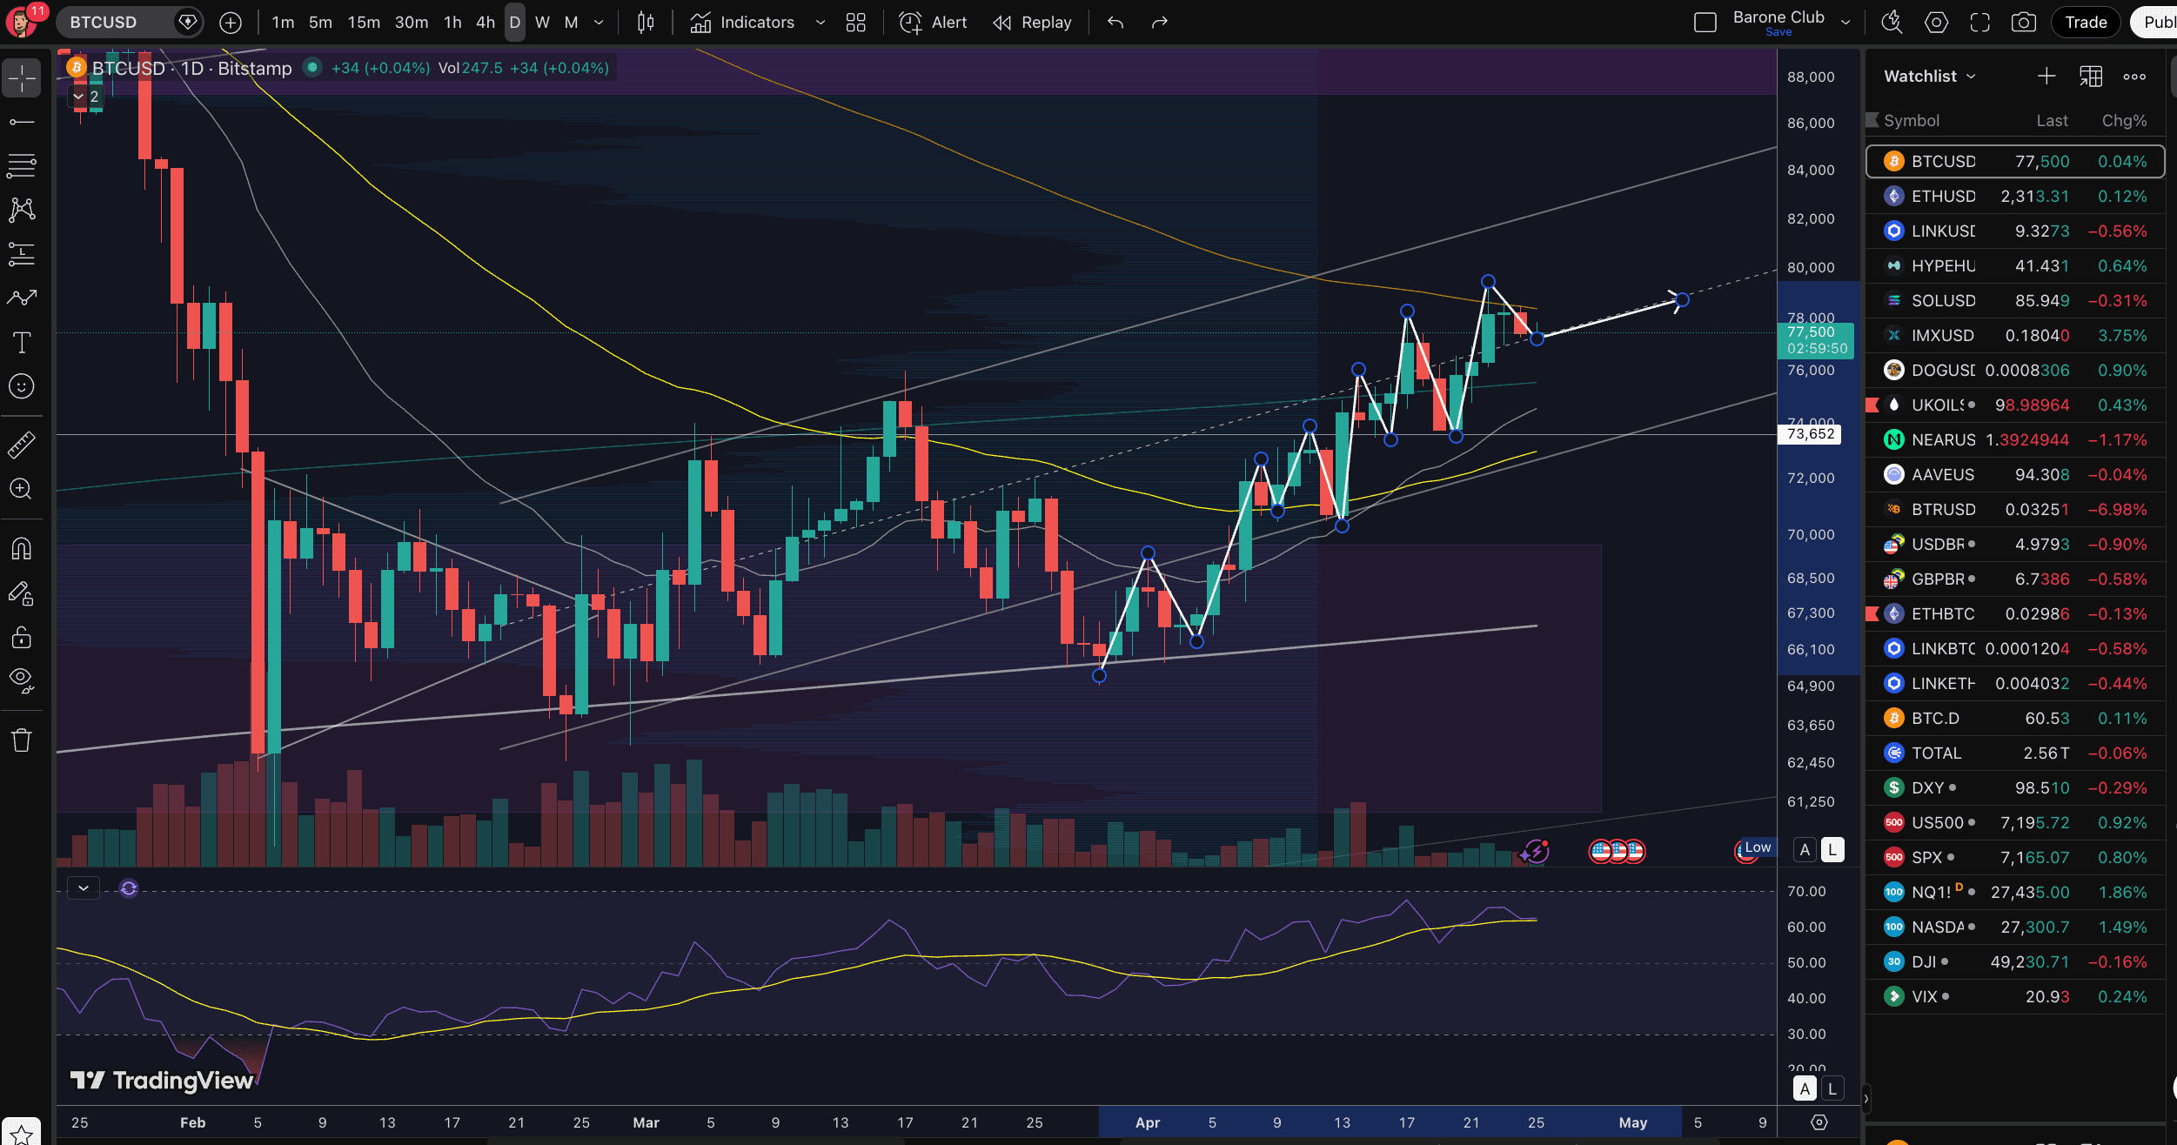Screen dimensions: 2177x1145
Task: Enter fullscreen chart mode
Action: click(1980, 23)
